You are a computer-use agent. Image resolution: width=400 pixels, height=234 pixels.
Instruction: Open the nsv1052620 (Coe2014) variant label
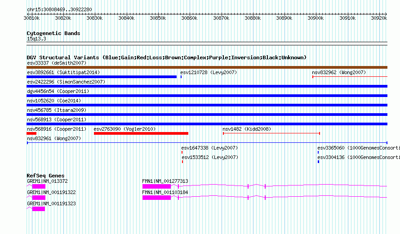click(54, 101)
